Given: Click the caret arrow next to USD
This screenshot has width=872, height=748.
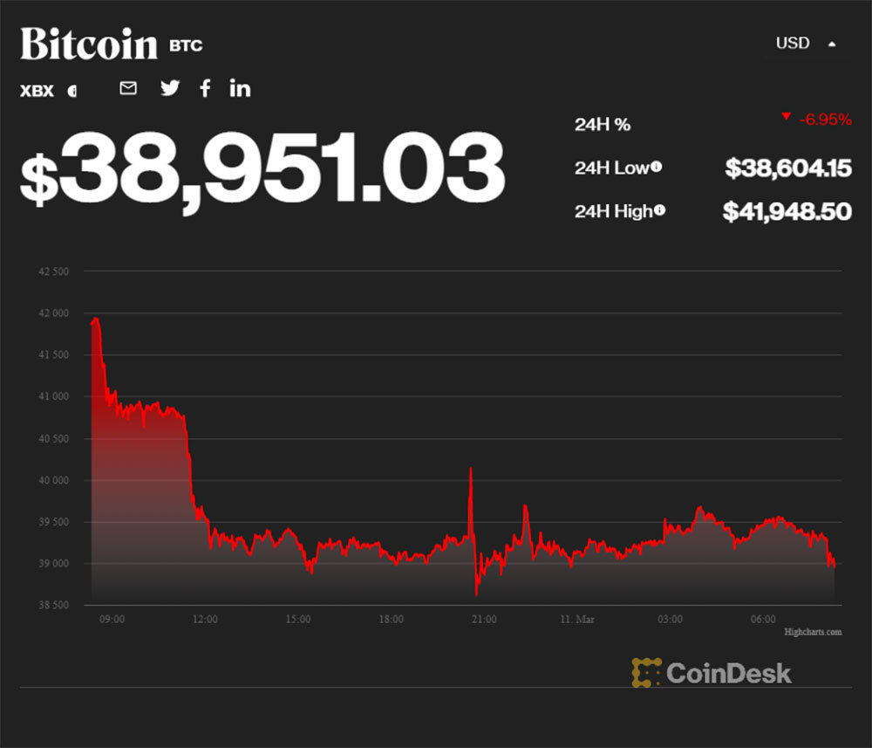Looking at the screenshot, I should coord(832,44).
